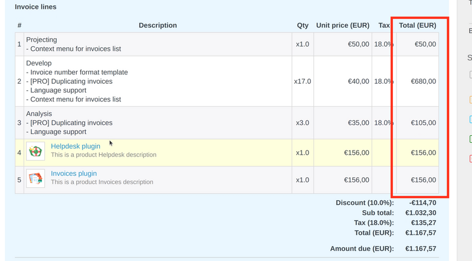Image resolution: width=472 pixels, height=261 pixels.
Task: Click the Tax column header
Action: coord(384,25)
